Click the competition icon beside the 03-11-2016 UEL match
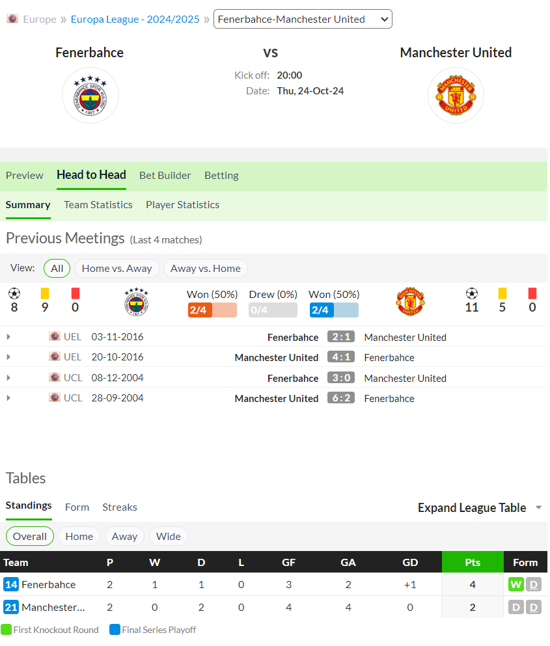 coord(55,338)
